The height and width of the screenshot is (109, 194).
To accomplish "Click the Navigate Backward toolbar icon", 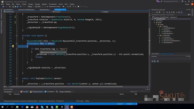I will pos(3,7).
